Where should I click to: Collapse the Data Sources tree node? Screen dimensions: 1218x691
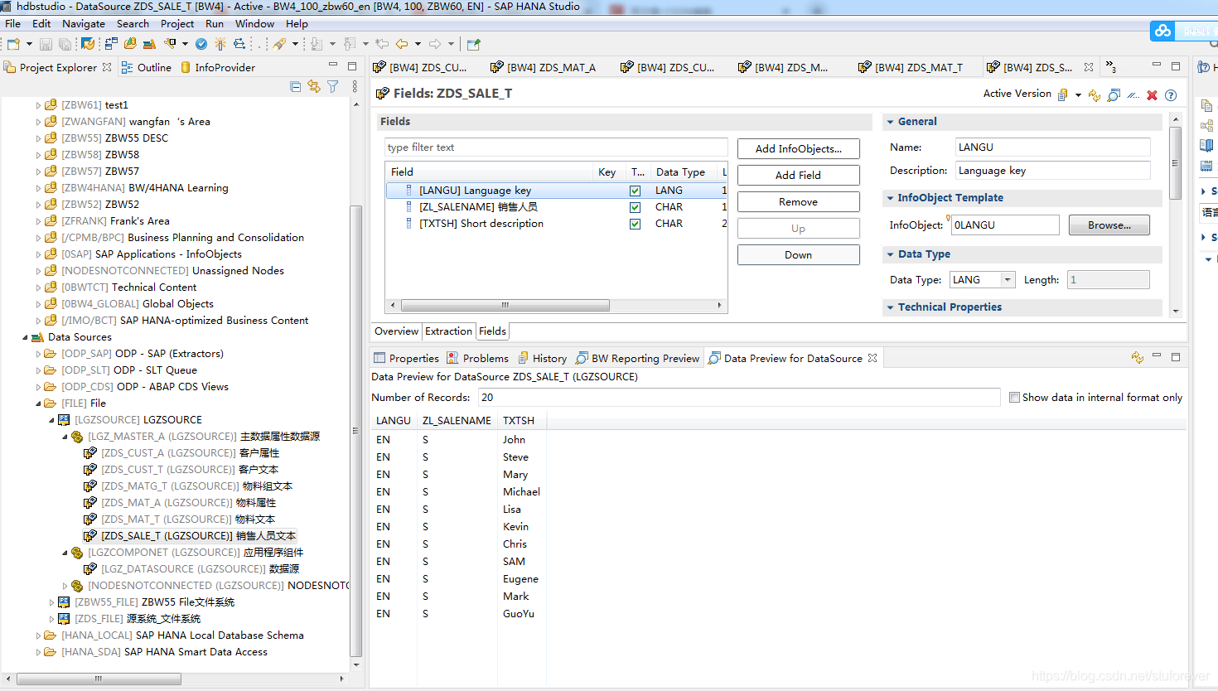[x=25, y=337]
